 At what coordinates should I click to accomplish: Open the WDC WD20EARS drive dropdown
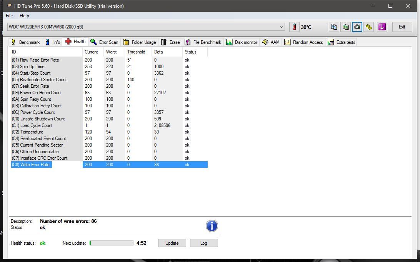coord(146,27)
